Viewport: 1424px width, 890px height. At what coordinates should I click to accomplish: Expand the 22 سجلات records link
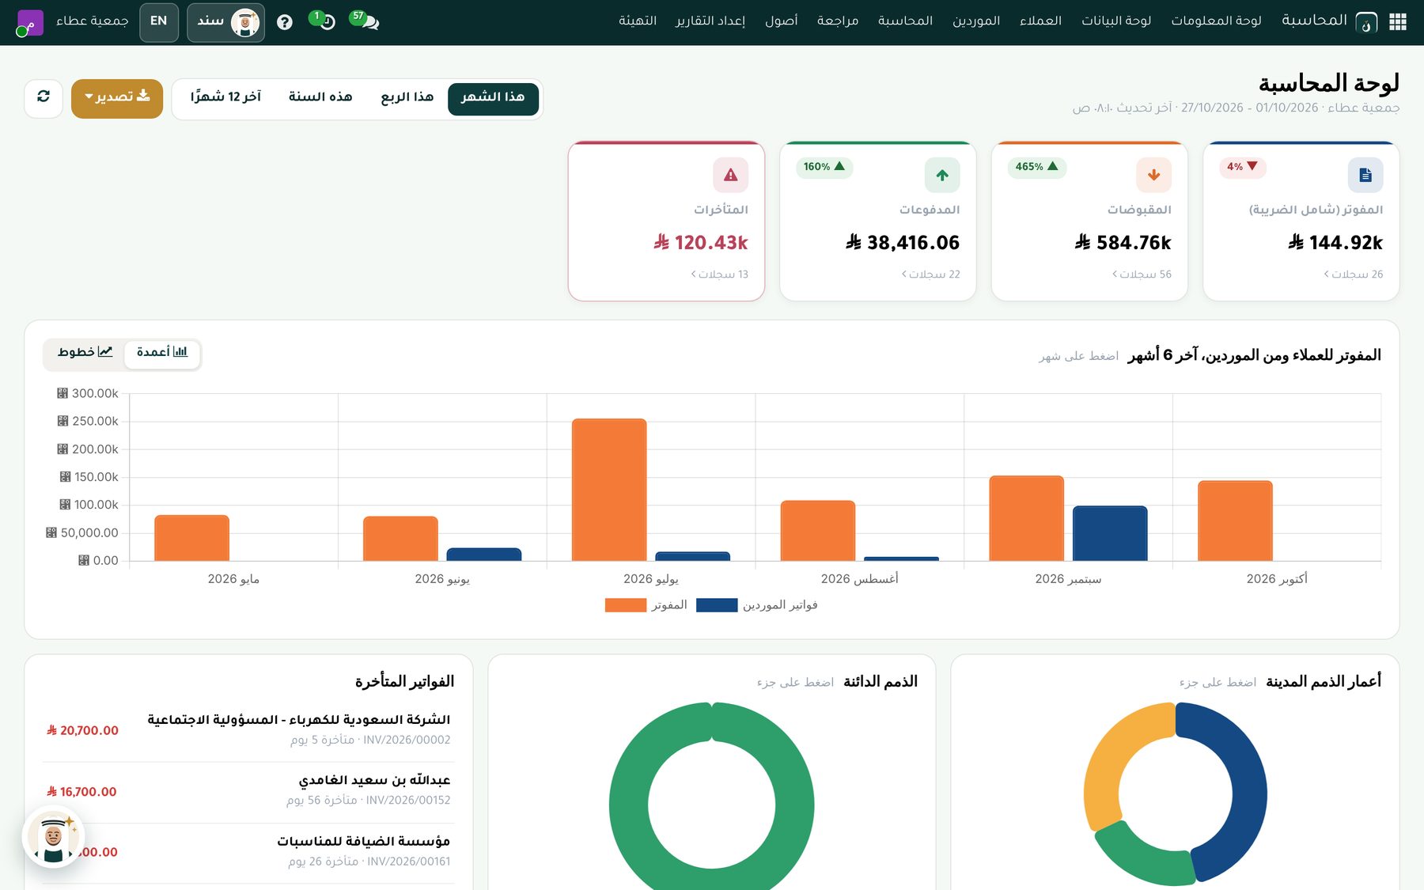coord(930,274)
